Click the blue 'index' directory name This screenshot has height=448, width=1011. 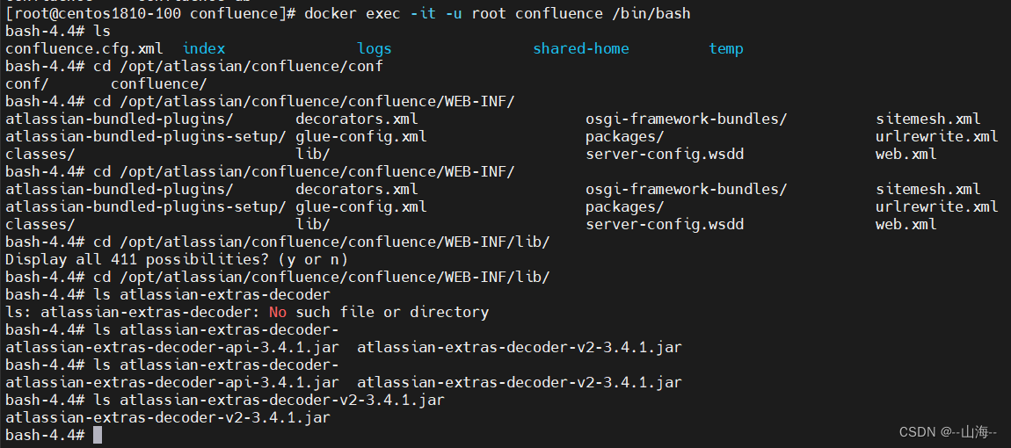[204, 49]
